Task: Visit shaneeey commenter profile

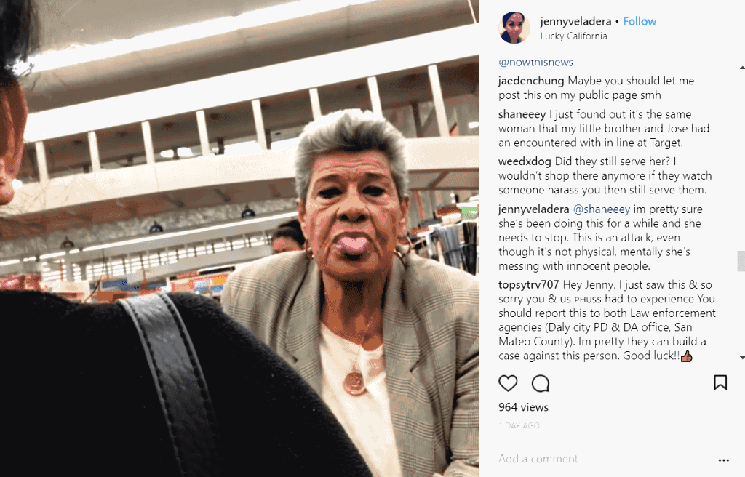Action: click(522, 114)
